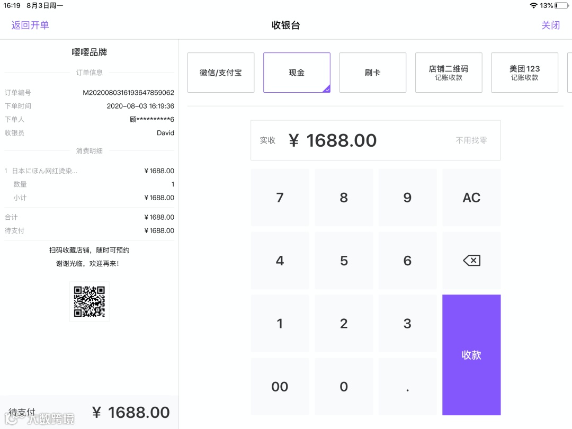Select 现金 cash payment method
This screenshot has height=429, width=572.
(x=297, y=73)
